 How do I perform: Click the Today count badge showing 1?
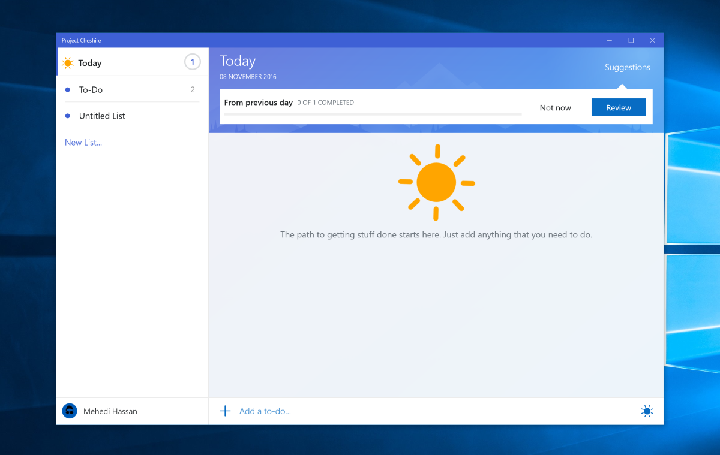(193, 62)
